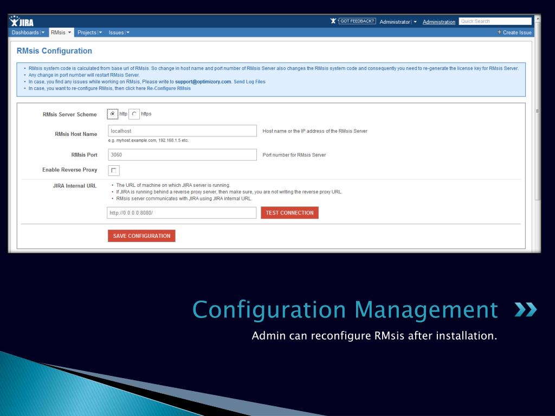Screen dimensions: 555x416
Task: Open the Send Log Files link
Action: (x=249, y=82)
